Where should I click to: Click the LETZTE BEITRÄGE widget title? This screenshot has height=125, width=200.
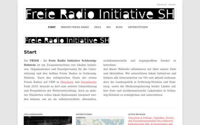click(137, 114)
